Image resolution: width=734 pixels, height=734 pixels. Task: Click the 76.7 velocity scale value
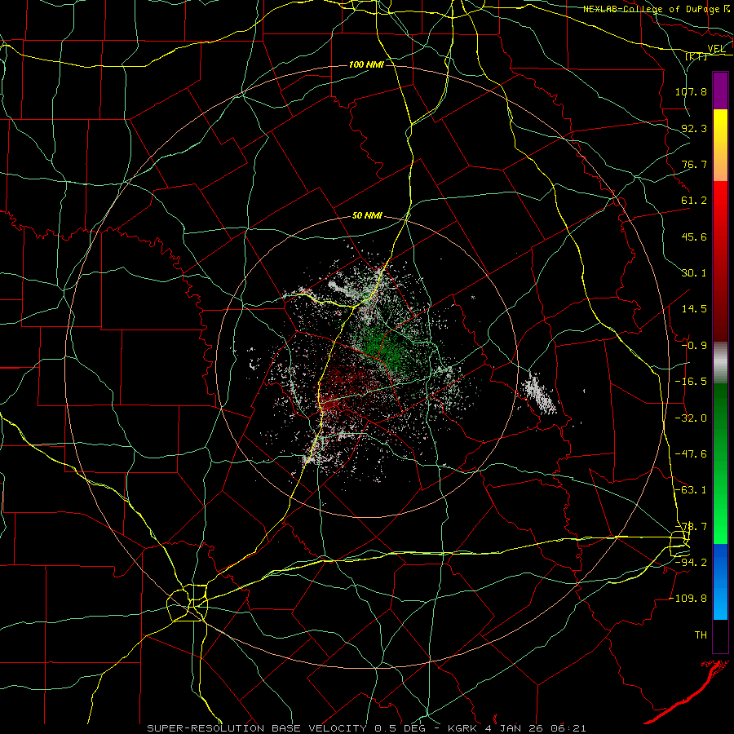pyautogui.click(x=694, y=164)
